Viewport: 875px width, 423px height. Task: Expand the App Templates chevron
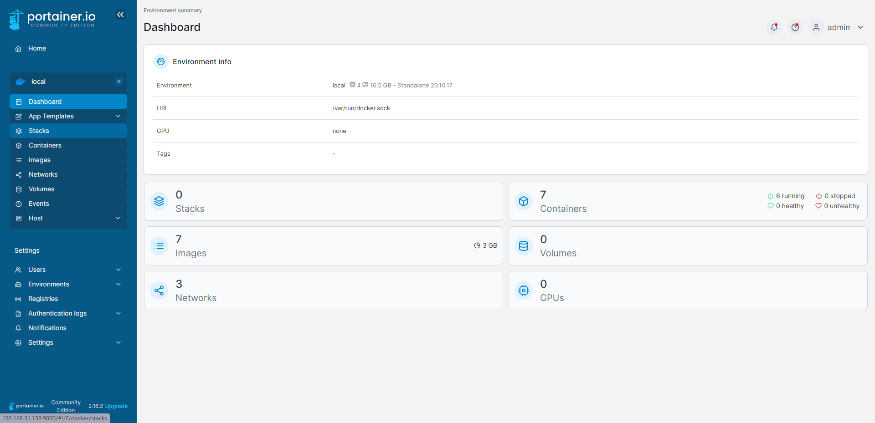pyautogui.click(x=118, y=116)
